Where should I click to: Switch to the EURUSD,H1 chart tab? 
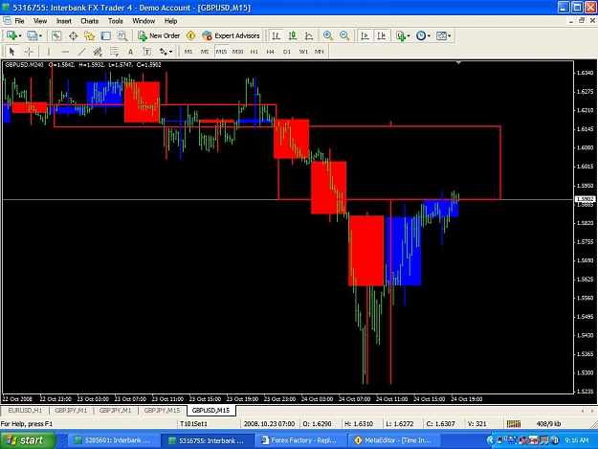25,411
